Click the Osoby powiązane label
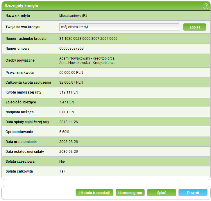 [20, 60]
